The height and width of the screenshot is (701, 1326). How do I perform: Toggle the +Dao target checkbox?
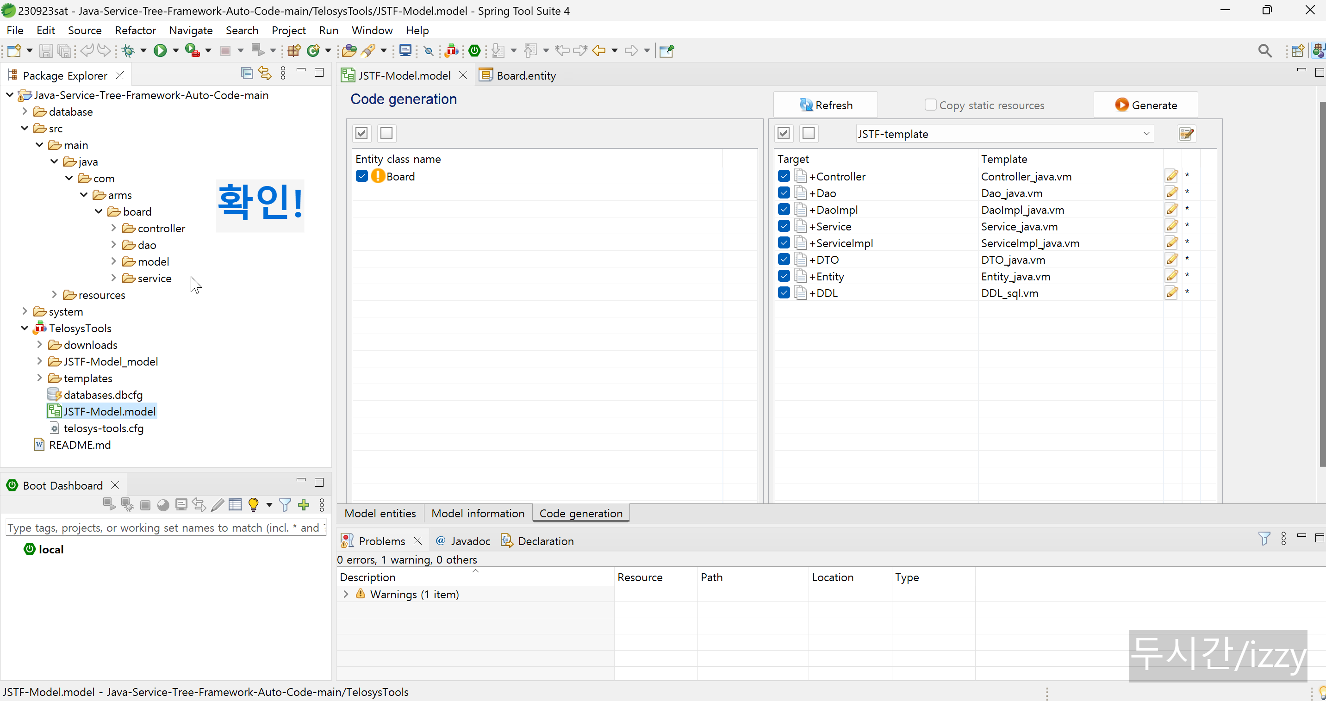pos(784,192)
